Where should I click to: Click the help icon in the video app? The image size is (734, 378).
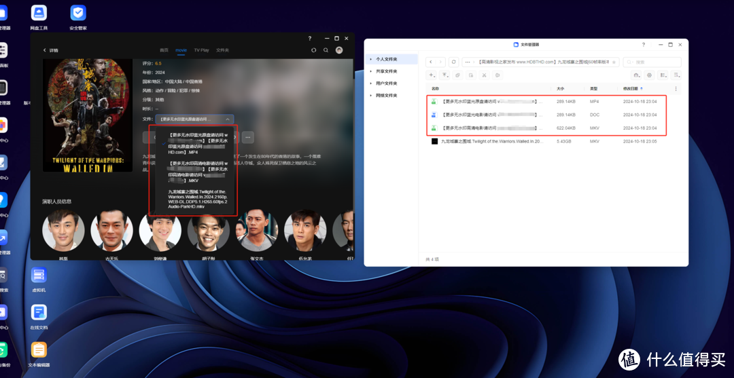309,38
